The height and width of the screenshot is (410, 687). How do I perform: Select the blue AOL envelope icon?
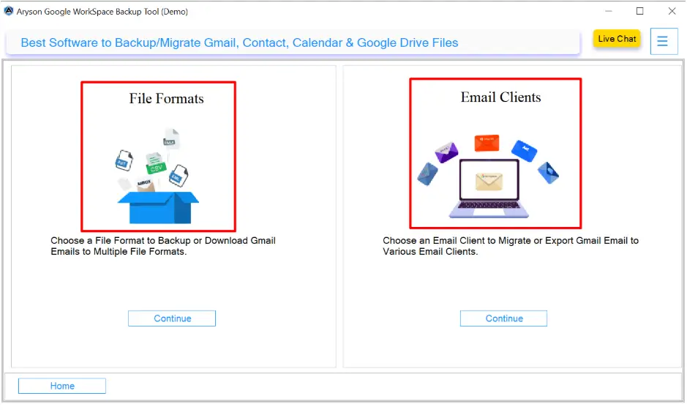click(525, 150)
